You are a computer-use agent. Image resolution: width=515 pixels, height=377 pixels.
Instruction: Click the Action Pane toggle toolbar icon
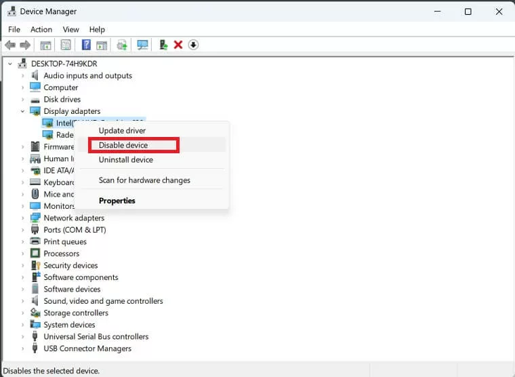[x=102, y=45]
